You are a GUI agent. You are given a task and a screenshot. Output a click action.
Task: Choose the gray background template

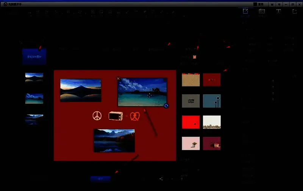click(x=191, y=101)
